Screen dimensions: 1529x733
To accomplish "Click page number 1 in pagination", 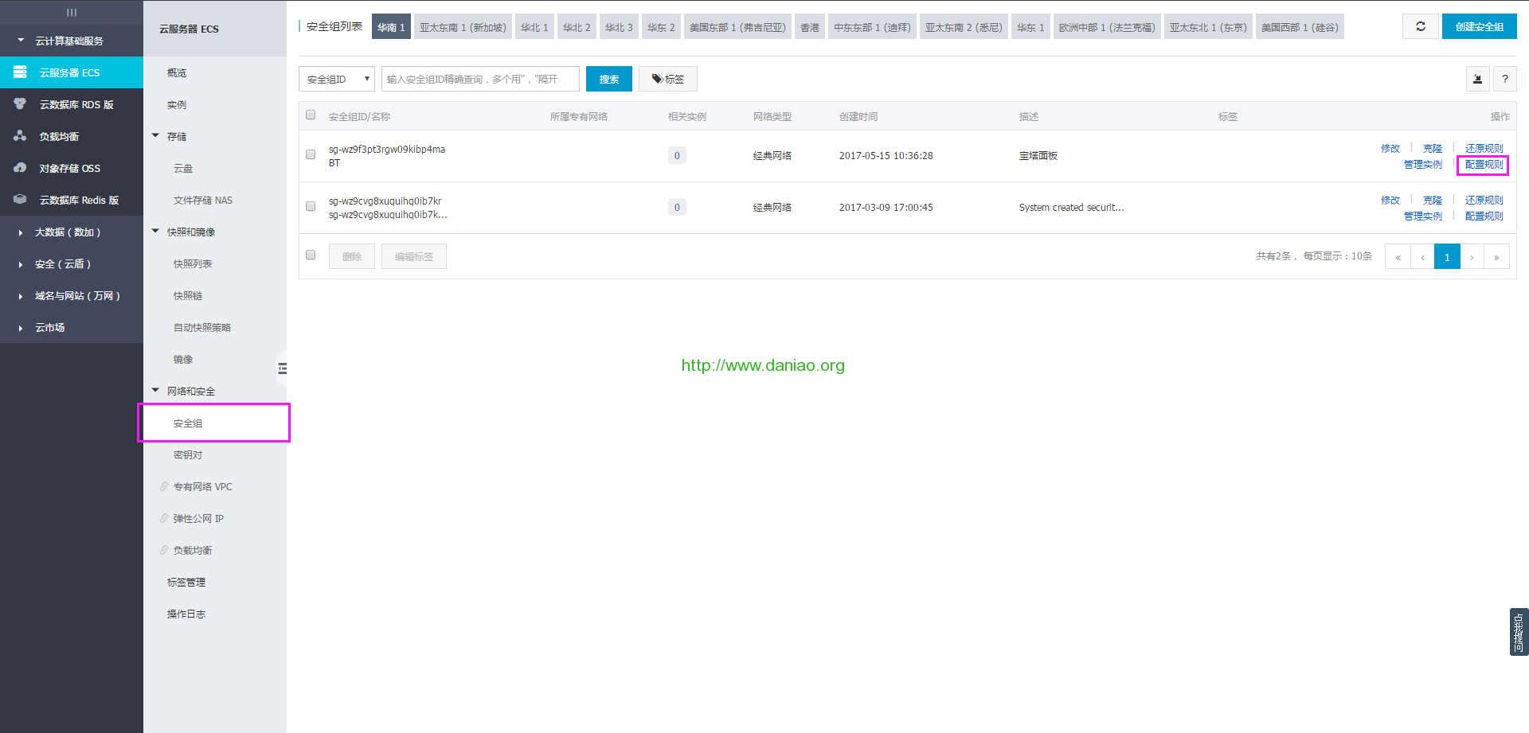I will 1447,257.
